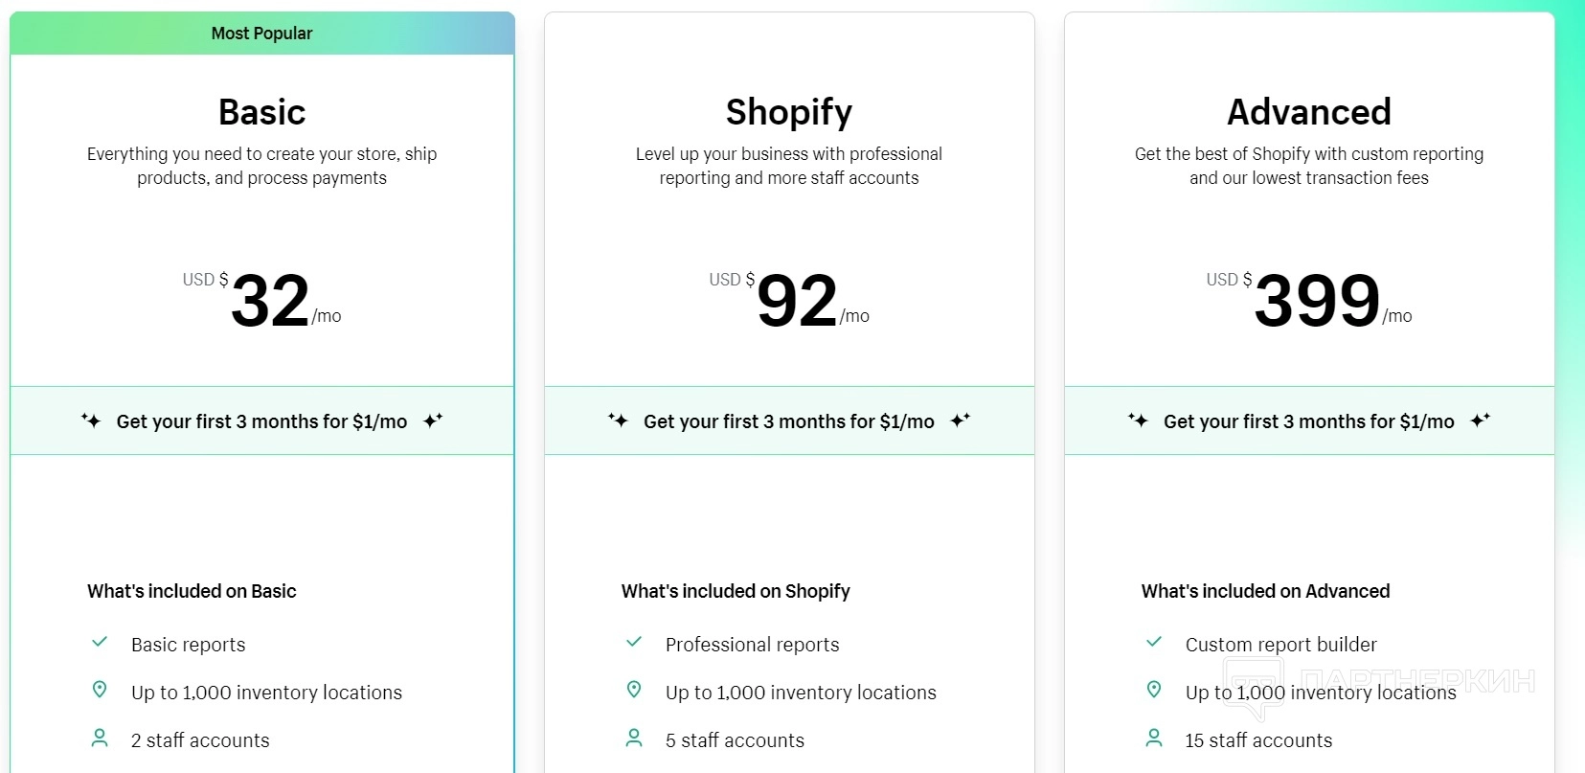The width and height of the screenshot is (1585, 773).
Task: Click the person icon beside 2 staff accounts
Action: (x=100, y=738)
